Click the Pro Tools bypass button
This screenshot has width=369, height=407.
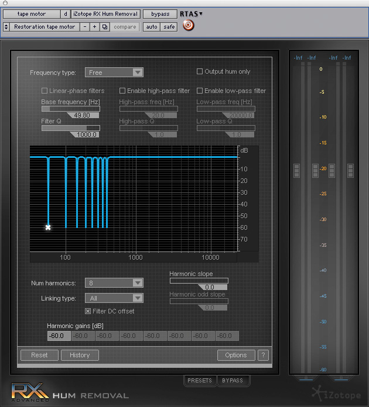point(160,14)
